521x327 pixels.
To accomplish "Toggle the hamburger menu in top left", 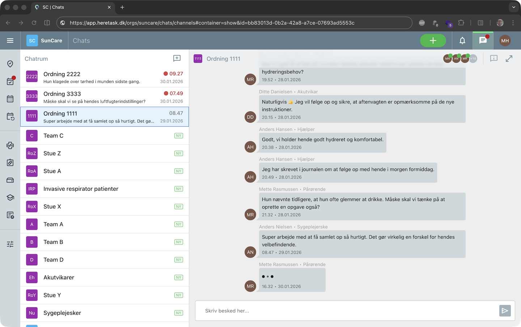I will [x=10, y=41].
